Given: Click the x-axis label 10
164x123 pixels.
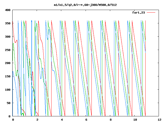Looking at the screenshot, I should click(x=135, y=120).
